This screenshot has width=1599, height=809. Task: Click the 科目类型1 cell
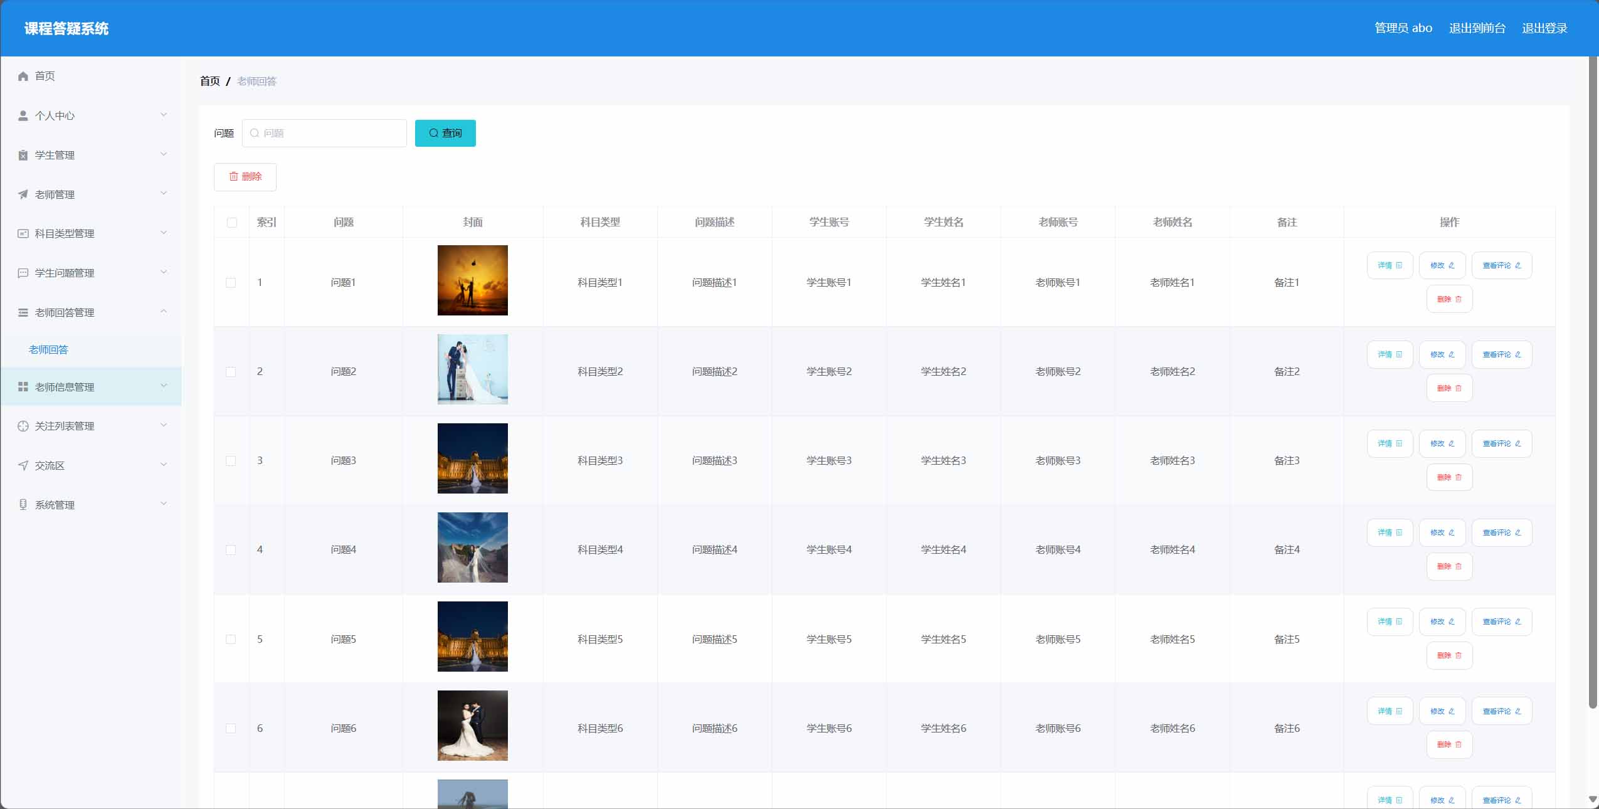coord(600,283)
